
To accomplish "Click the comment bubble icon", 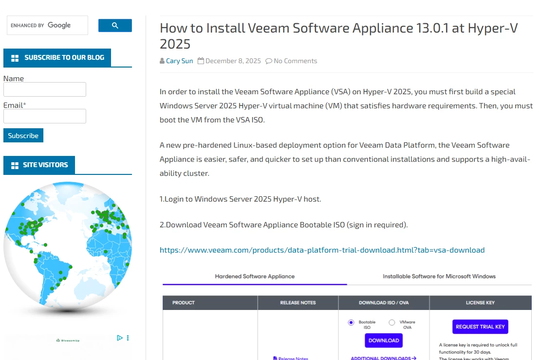I will (x=269, y=61).
